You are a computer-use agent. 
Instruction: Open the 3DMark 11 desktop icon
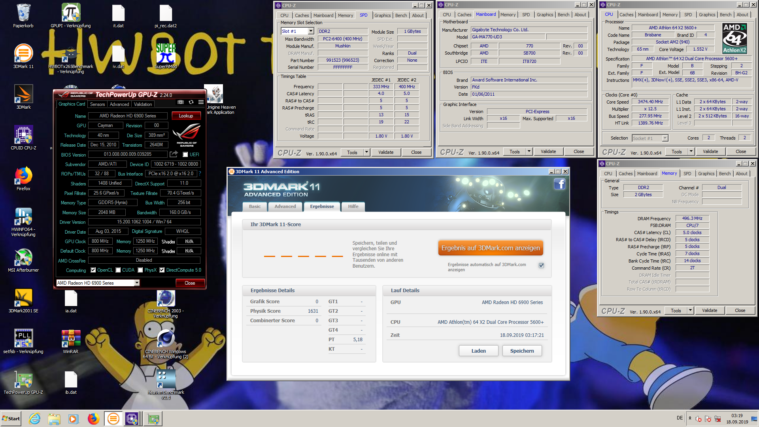23,56
